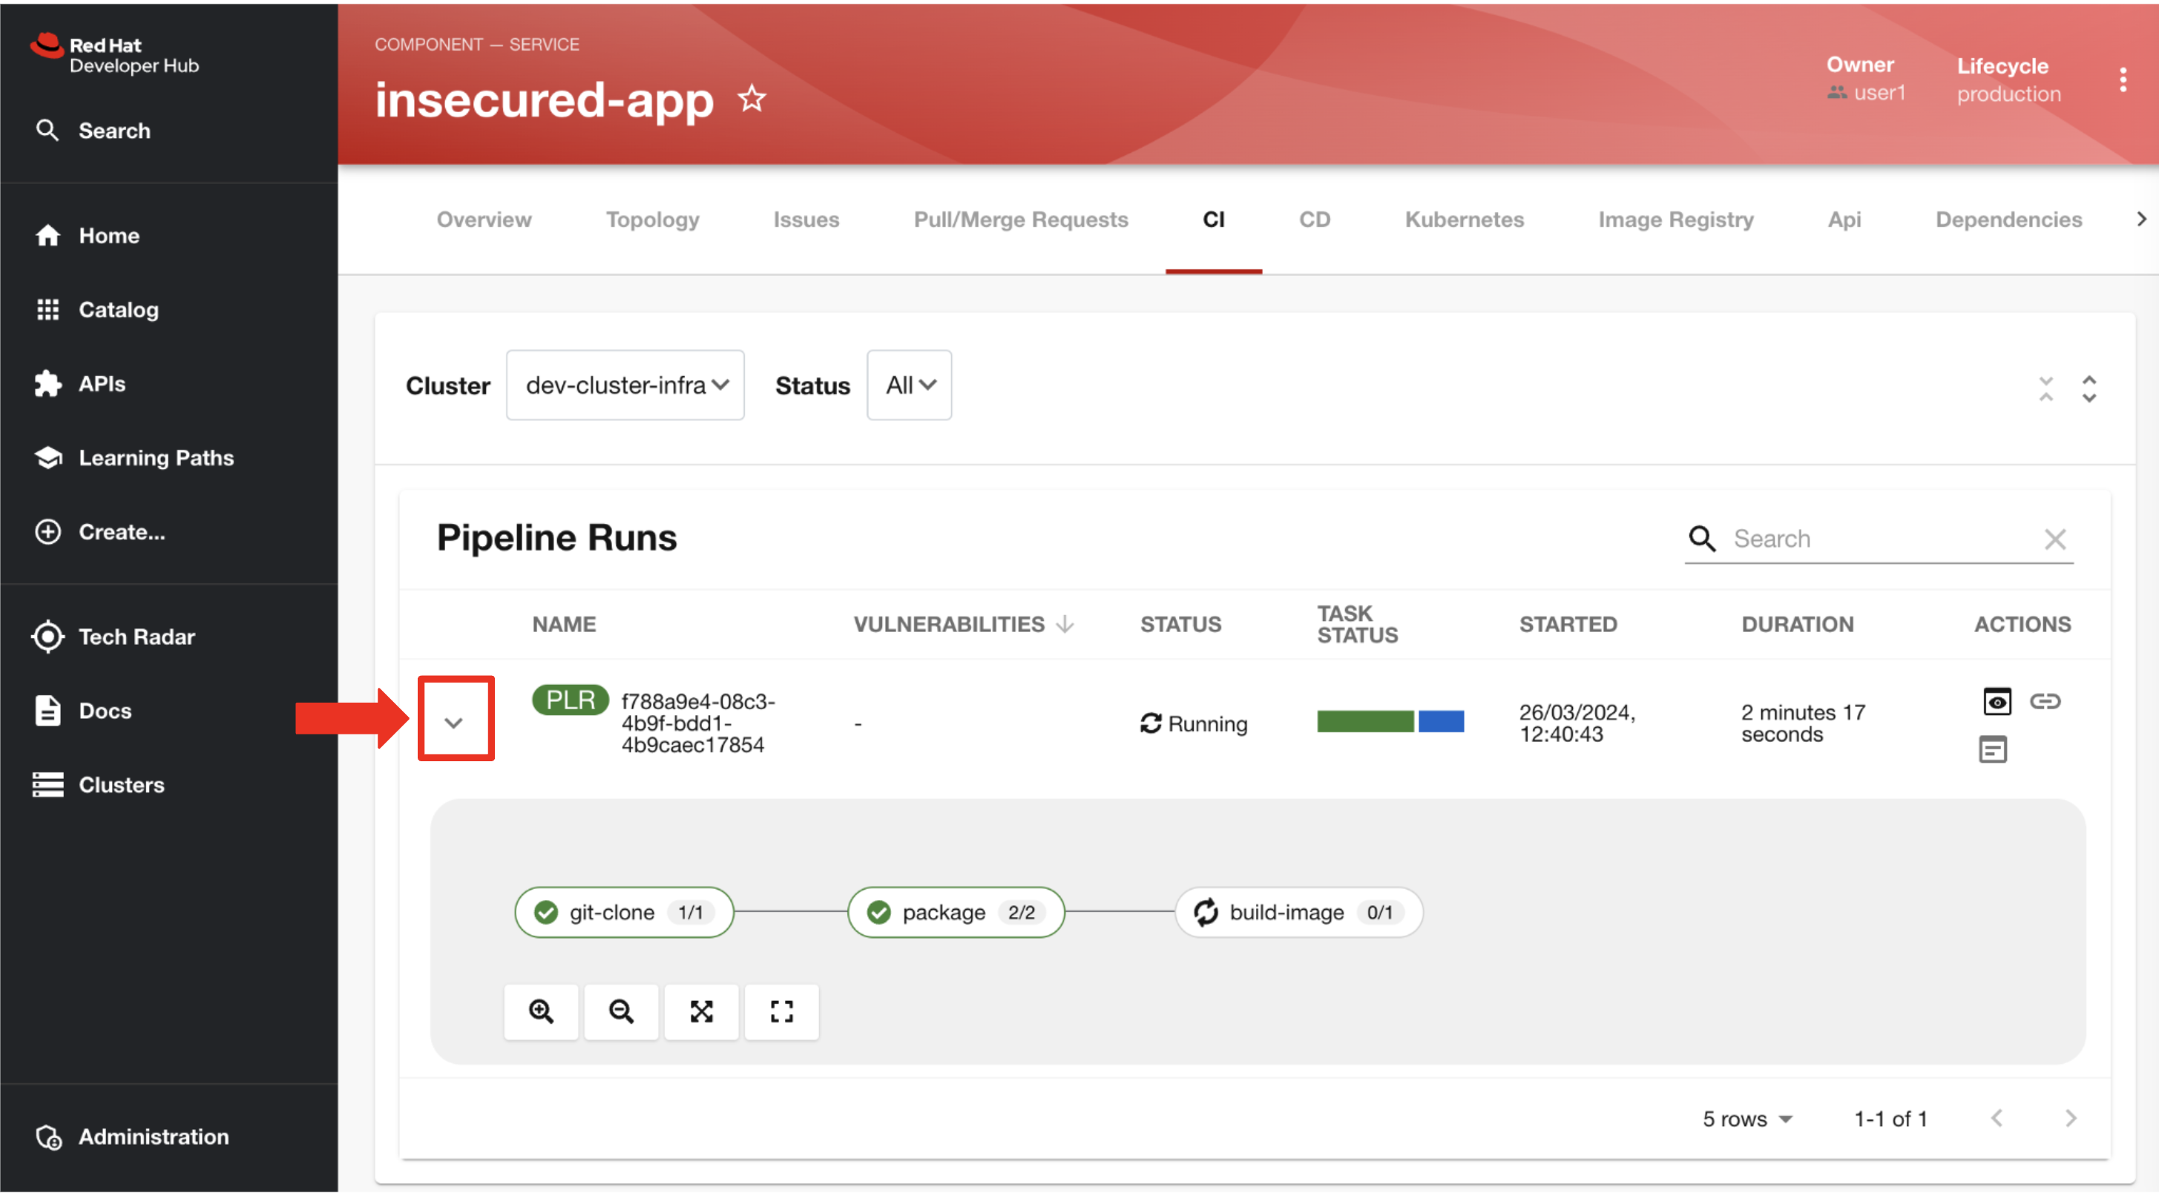
Task: Switch to the Api tab
Action: [x=1844, y=220]
